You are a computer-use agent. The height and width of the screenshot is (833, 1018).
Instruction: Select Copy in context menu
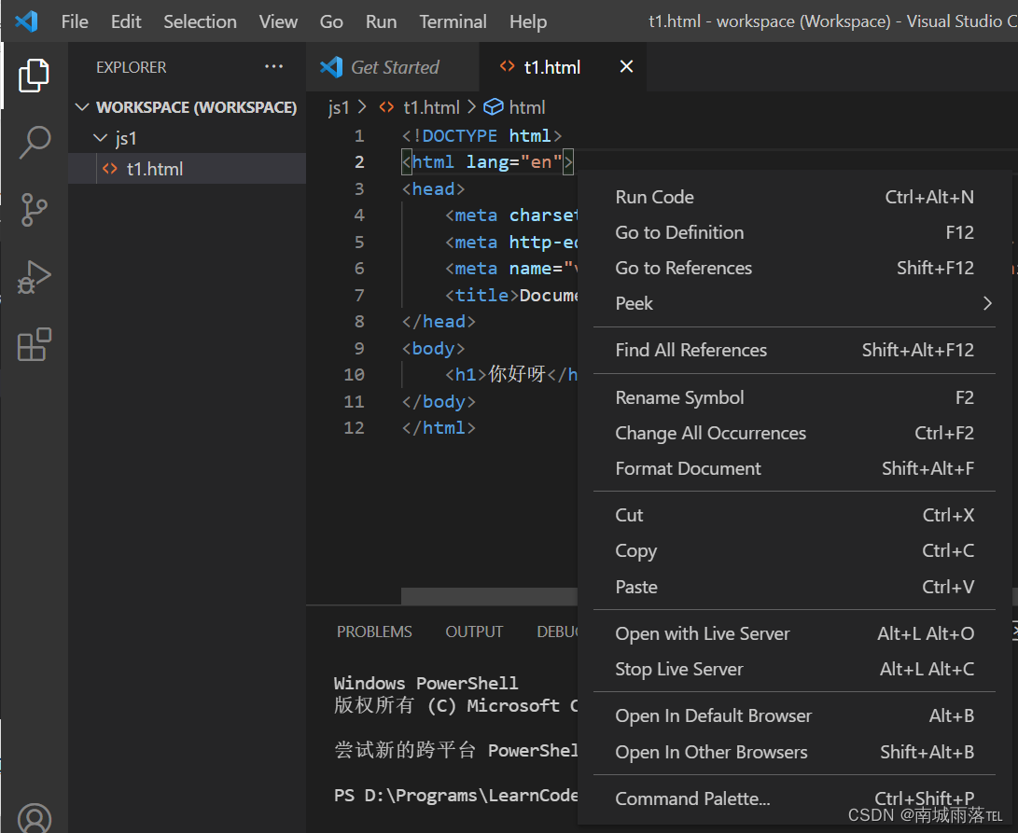click(794, 550)
